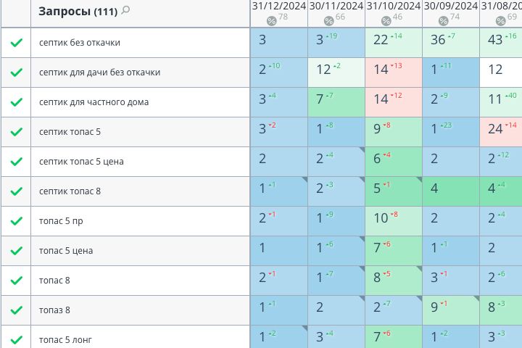Toggle the checkmark for топас 5 цена
Viewport: 522px width, 348px height.
pos(16,251)
